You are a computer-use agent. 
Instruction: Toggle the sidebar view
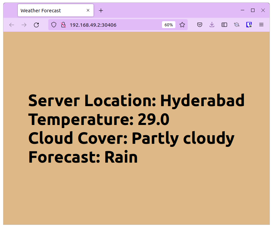pyautogui.click(x=224, y=25)
